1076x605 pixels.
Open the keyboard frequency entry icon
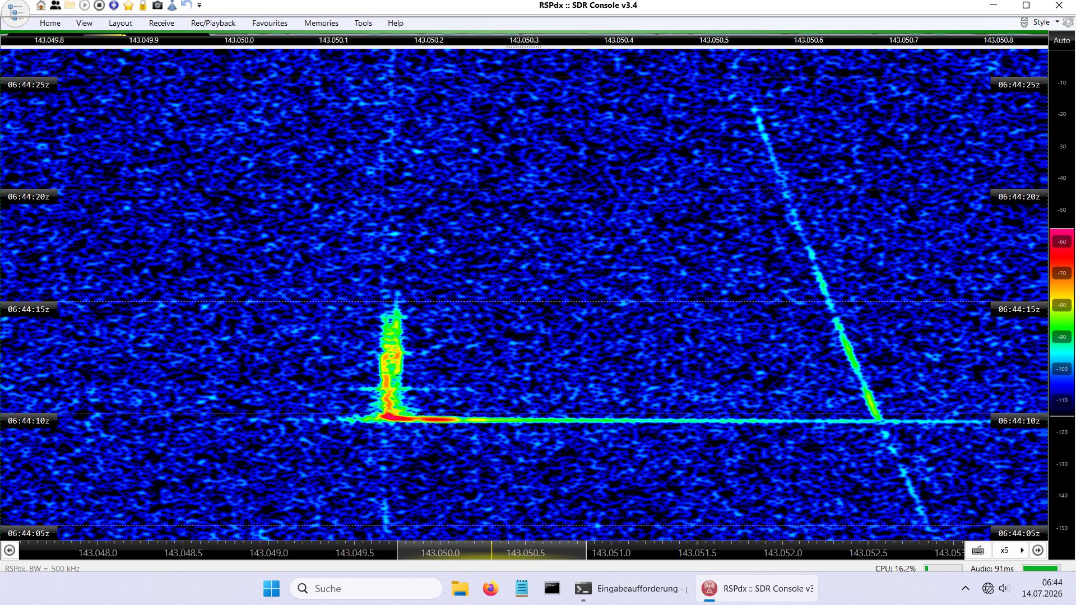(x=978, y=550)
